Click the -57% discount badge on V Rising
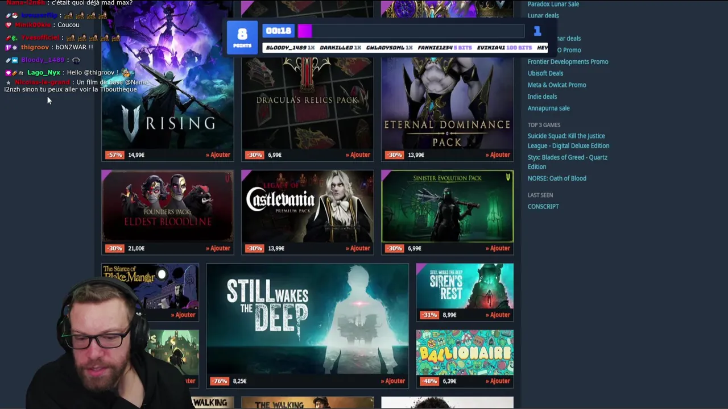 [x=114, y=155]
